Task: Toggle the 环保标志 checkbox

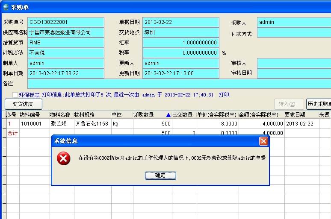Action: (15, 95)
